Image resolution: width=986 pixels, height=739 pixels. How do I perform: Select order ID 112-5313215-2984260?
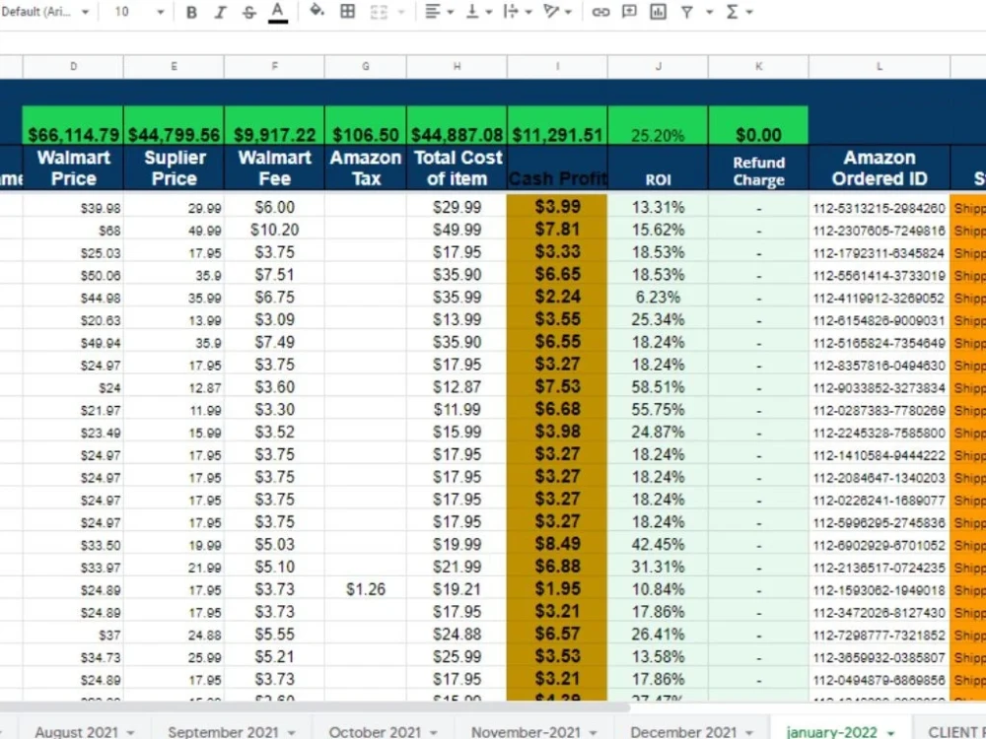click(x=880, y=208)
